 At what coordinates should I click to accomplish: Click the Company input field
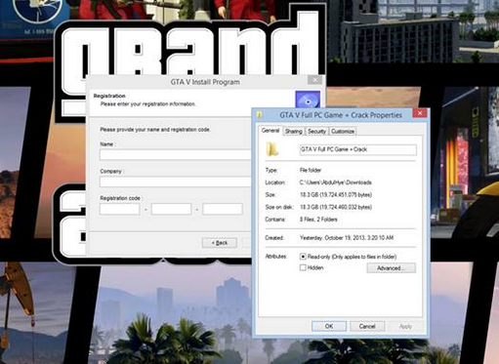(x=176, y=182)
